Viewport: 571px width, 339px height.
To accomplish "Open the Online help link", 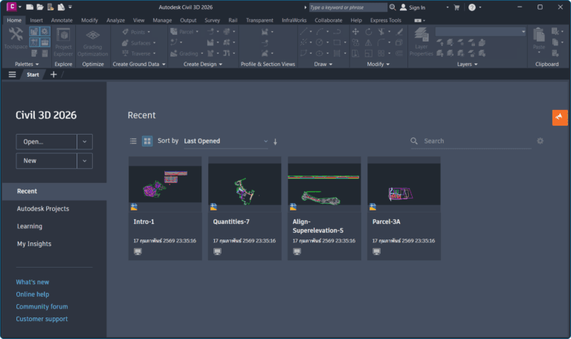I will [33, 294].
